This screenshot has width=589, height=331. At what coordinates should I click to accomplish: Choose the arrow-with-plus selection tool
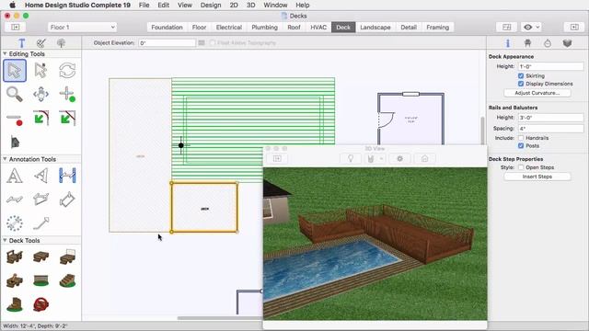click(x=40, y=71)
